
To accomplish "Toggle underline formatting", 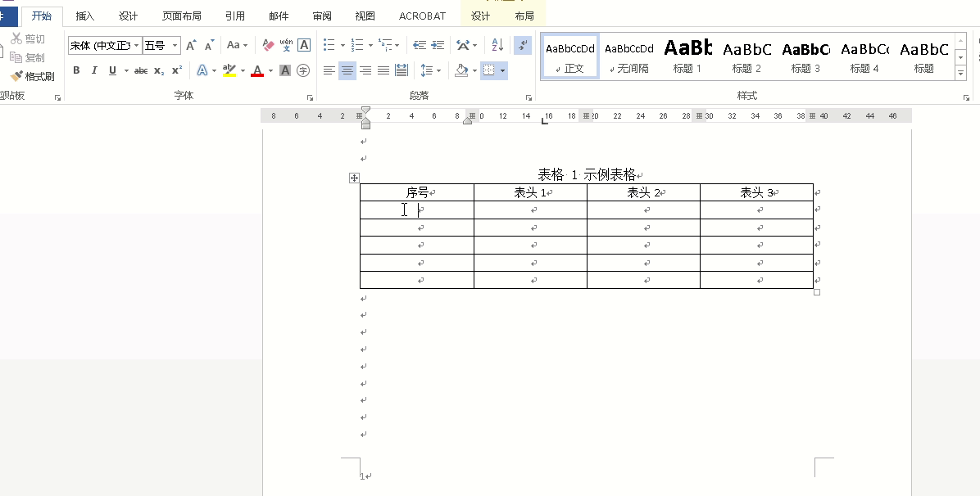I will [x=112, y=70].
